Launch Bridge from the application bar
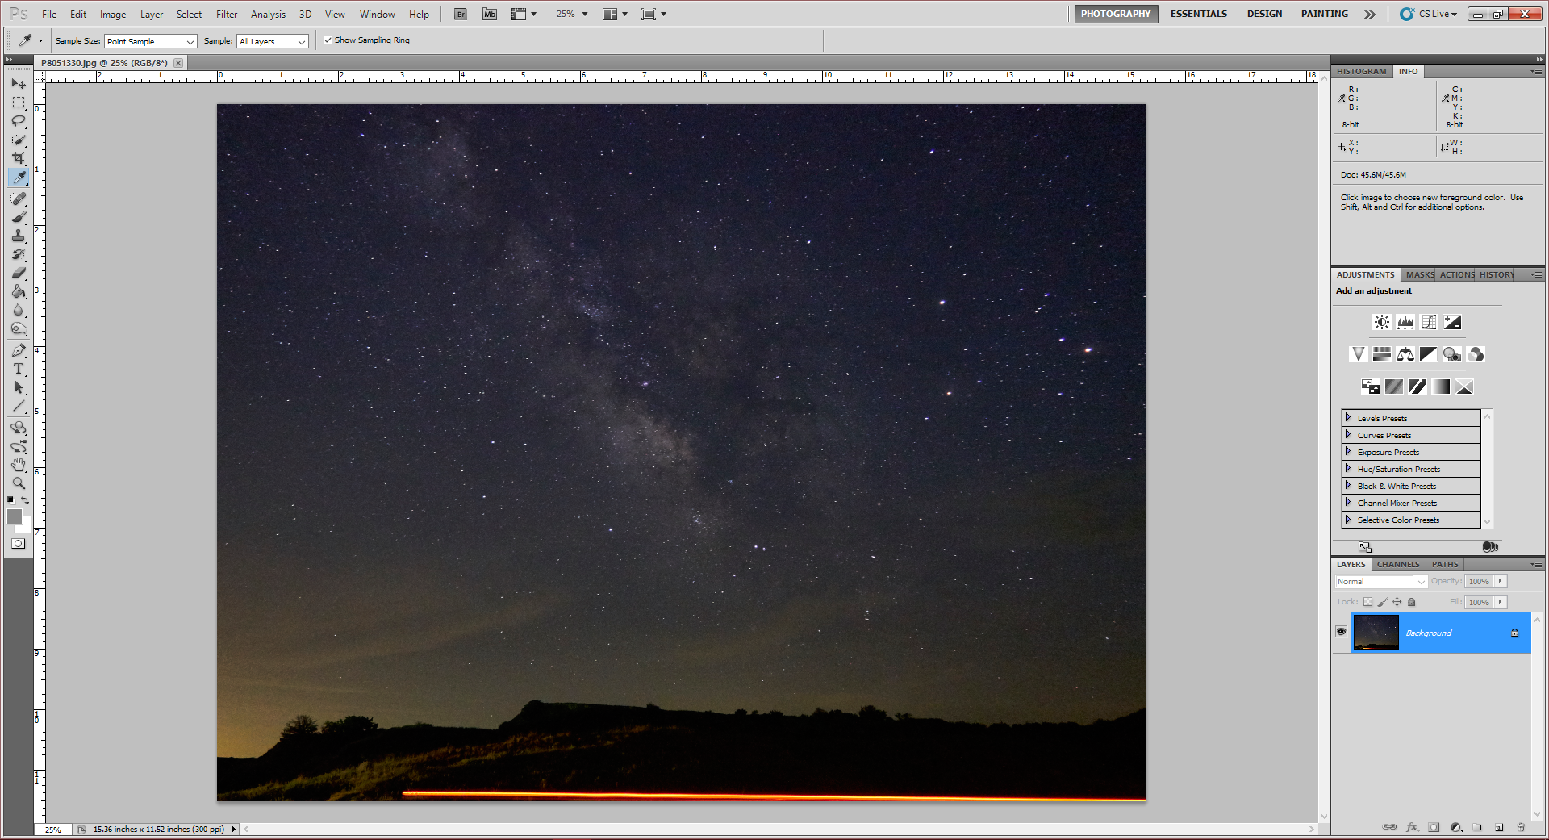The image size is (1549, 840). coord(461,14)
